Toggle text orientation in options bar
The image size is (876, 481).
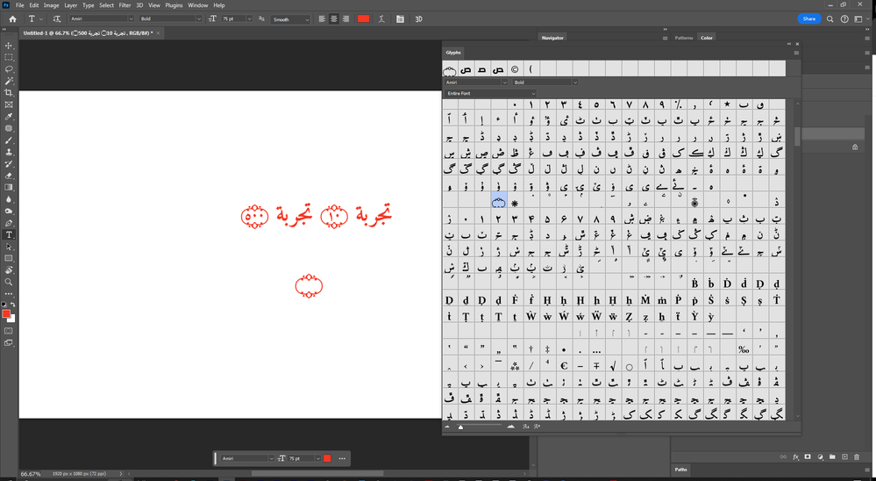click(x=56, y=19)
